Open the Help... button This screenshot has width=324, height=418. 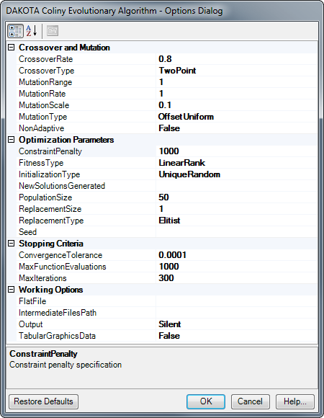pos(295,401)
